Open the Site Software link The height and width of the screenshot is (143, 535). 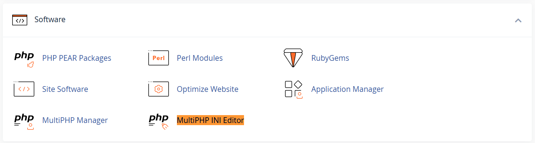[65, 89]
